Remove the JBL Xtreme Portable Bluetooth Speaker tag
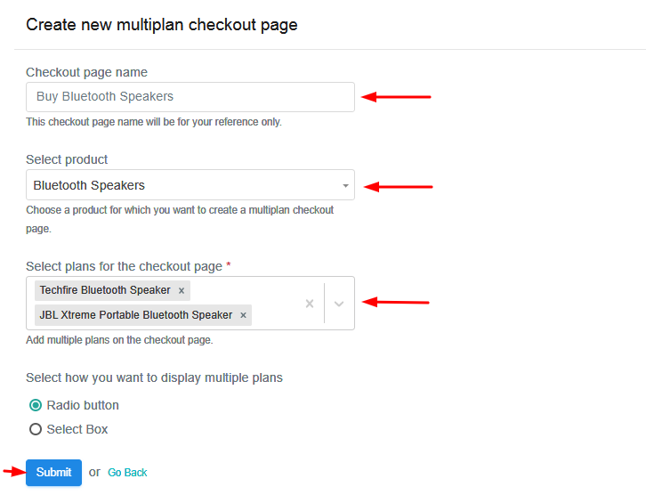Screen dimensions: 646x495 coord(243,315)
